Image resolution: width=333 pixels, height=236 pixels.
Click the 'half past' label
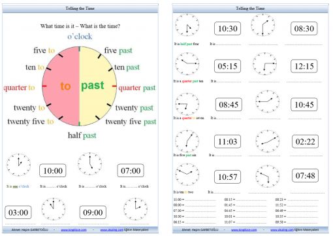coord(82,135)
